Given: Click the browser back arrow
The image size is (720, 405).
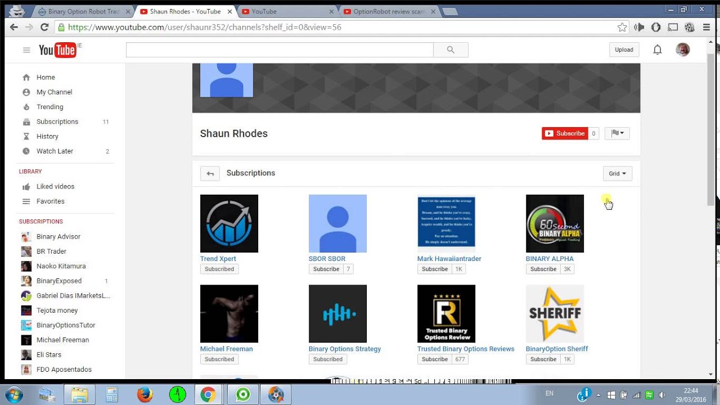Looking at the screenshot, I should (14, 27).
